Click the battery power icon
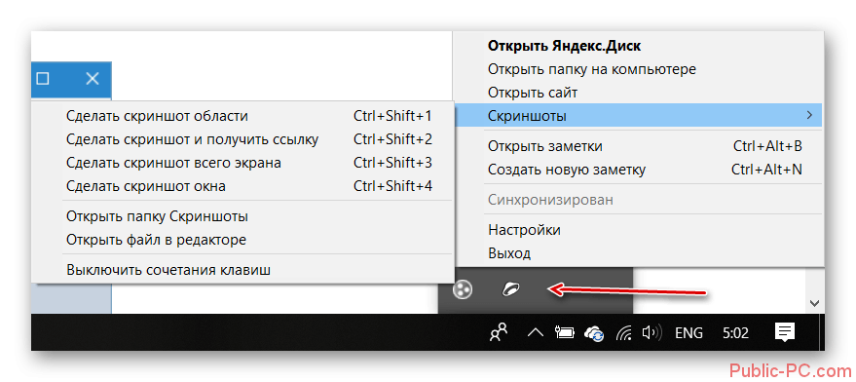Viewport: 856px width, 382px height. 565,332
